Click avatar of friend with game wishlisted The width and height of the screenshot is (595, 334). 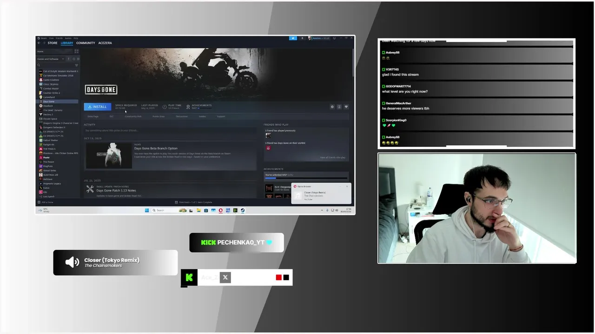coord(268,148)
